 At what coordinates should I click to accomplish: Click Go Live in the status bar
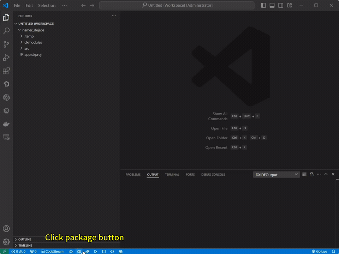point(319,252)
